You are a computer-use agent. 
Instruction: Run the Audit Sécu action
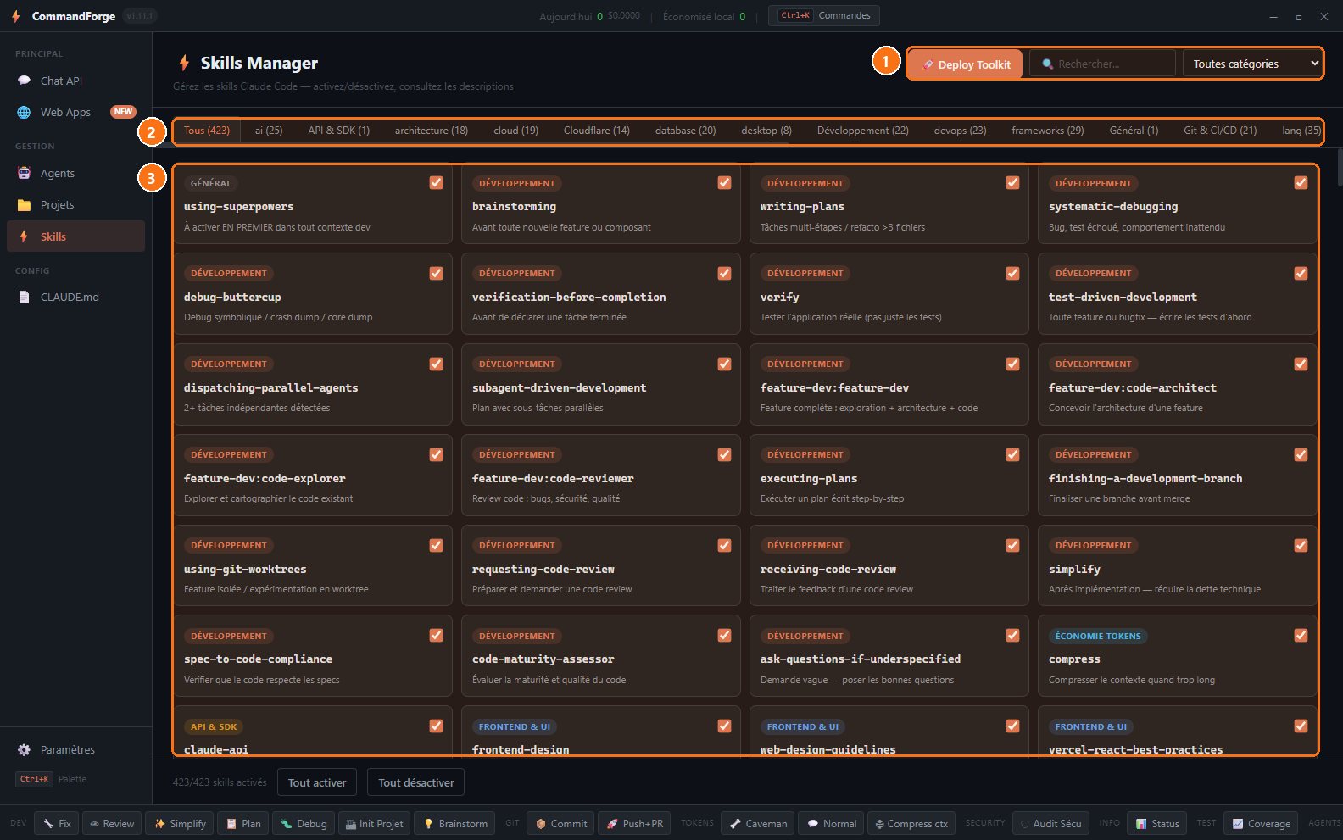pos(1050,823)
